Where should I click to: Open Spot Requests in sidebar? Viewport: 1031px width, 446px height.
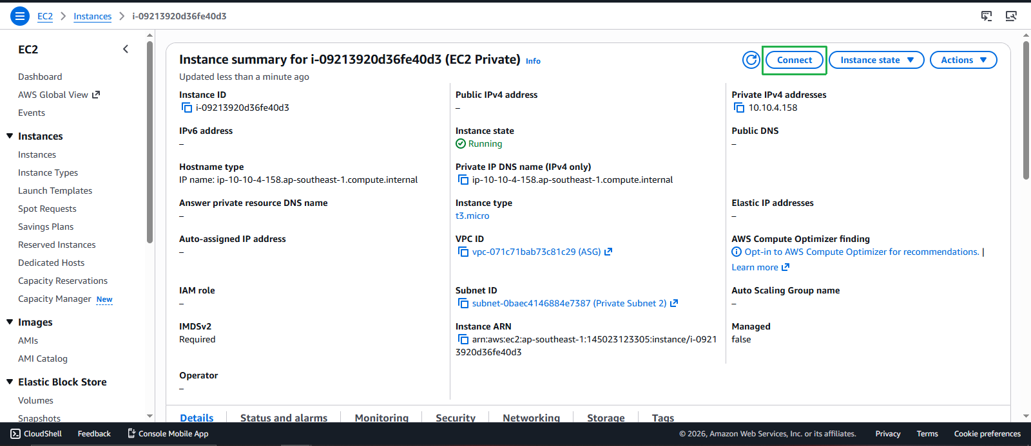47,209
